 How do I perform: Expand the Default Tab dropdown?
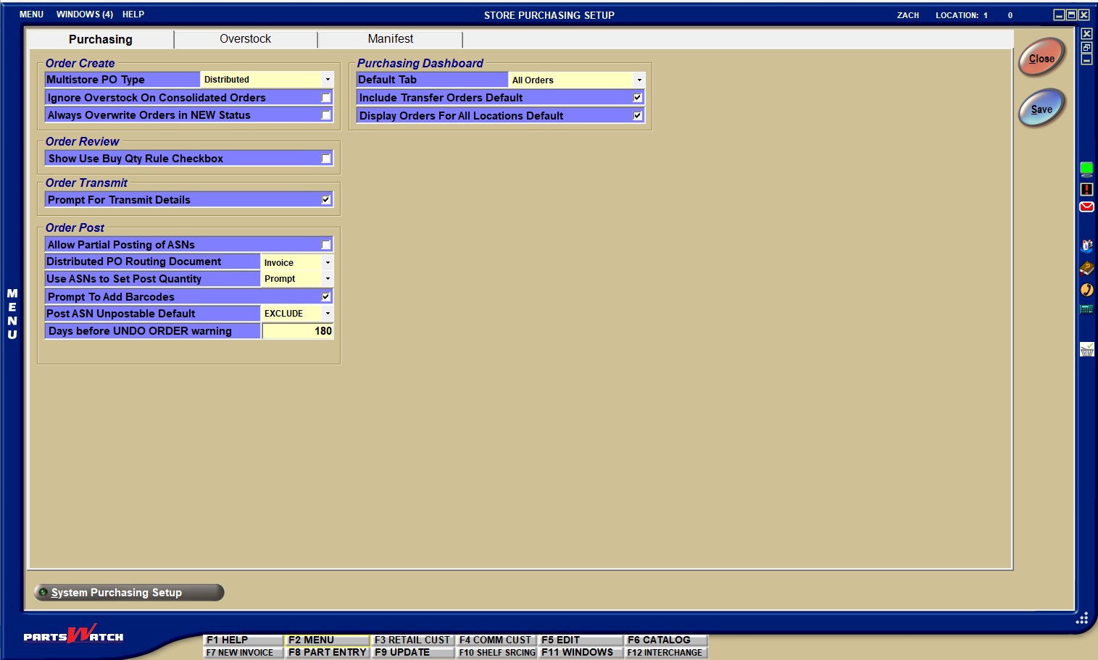pos(639,80)
